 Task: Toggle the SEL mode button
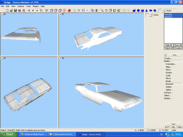(x=173, y=127)
